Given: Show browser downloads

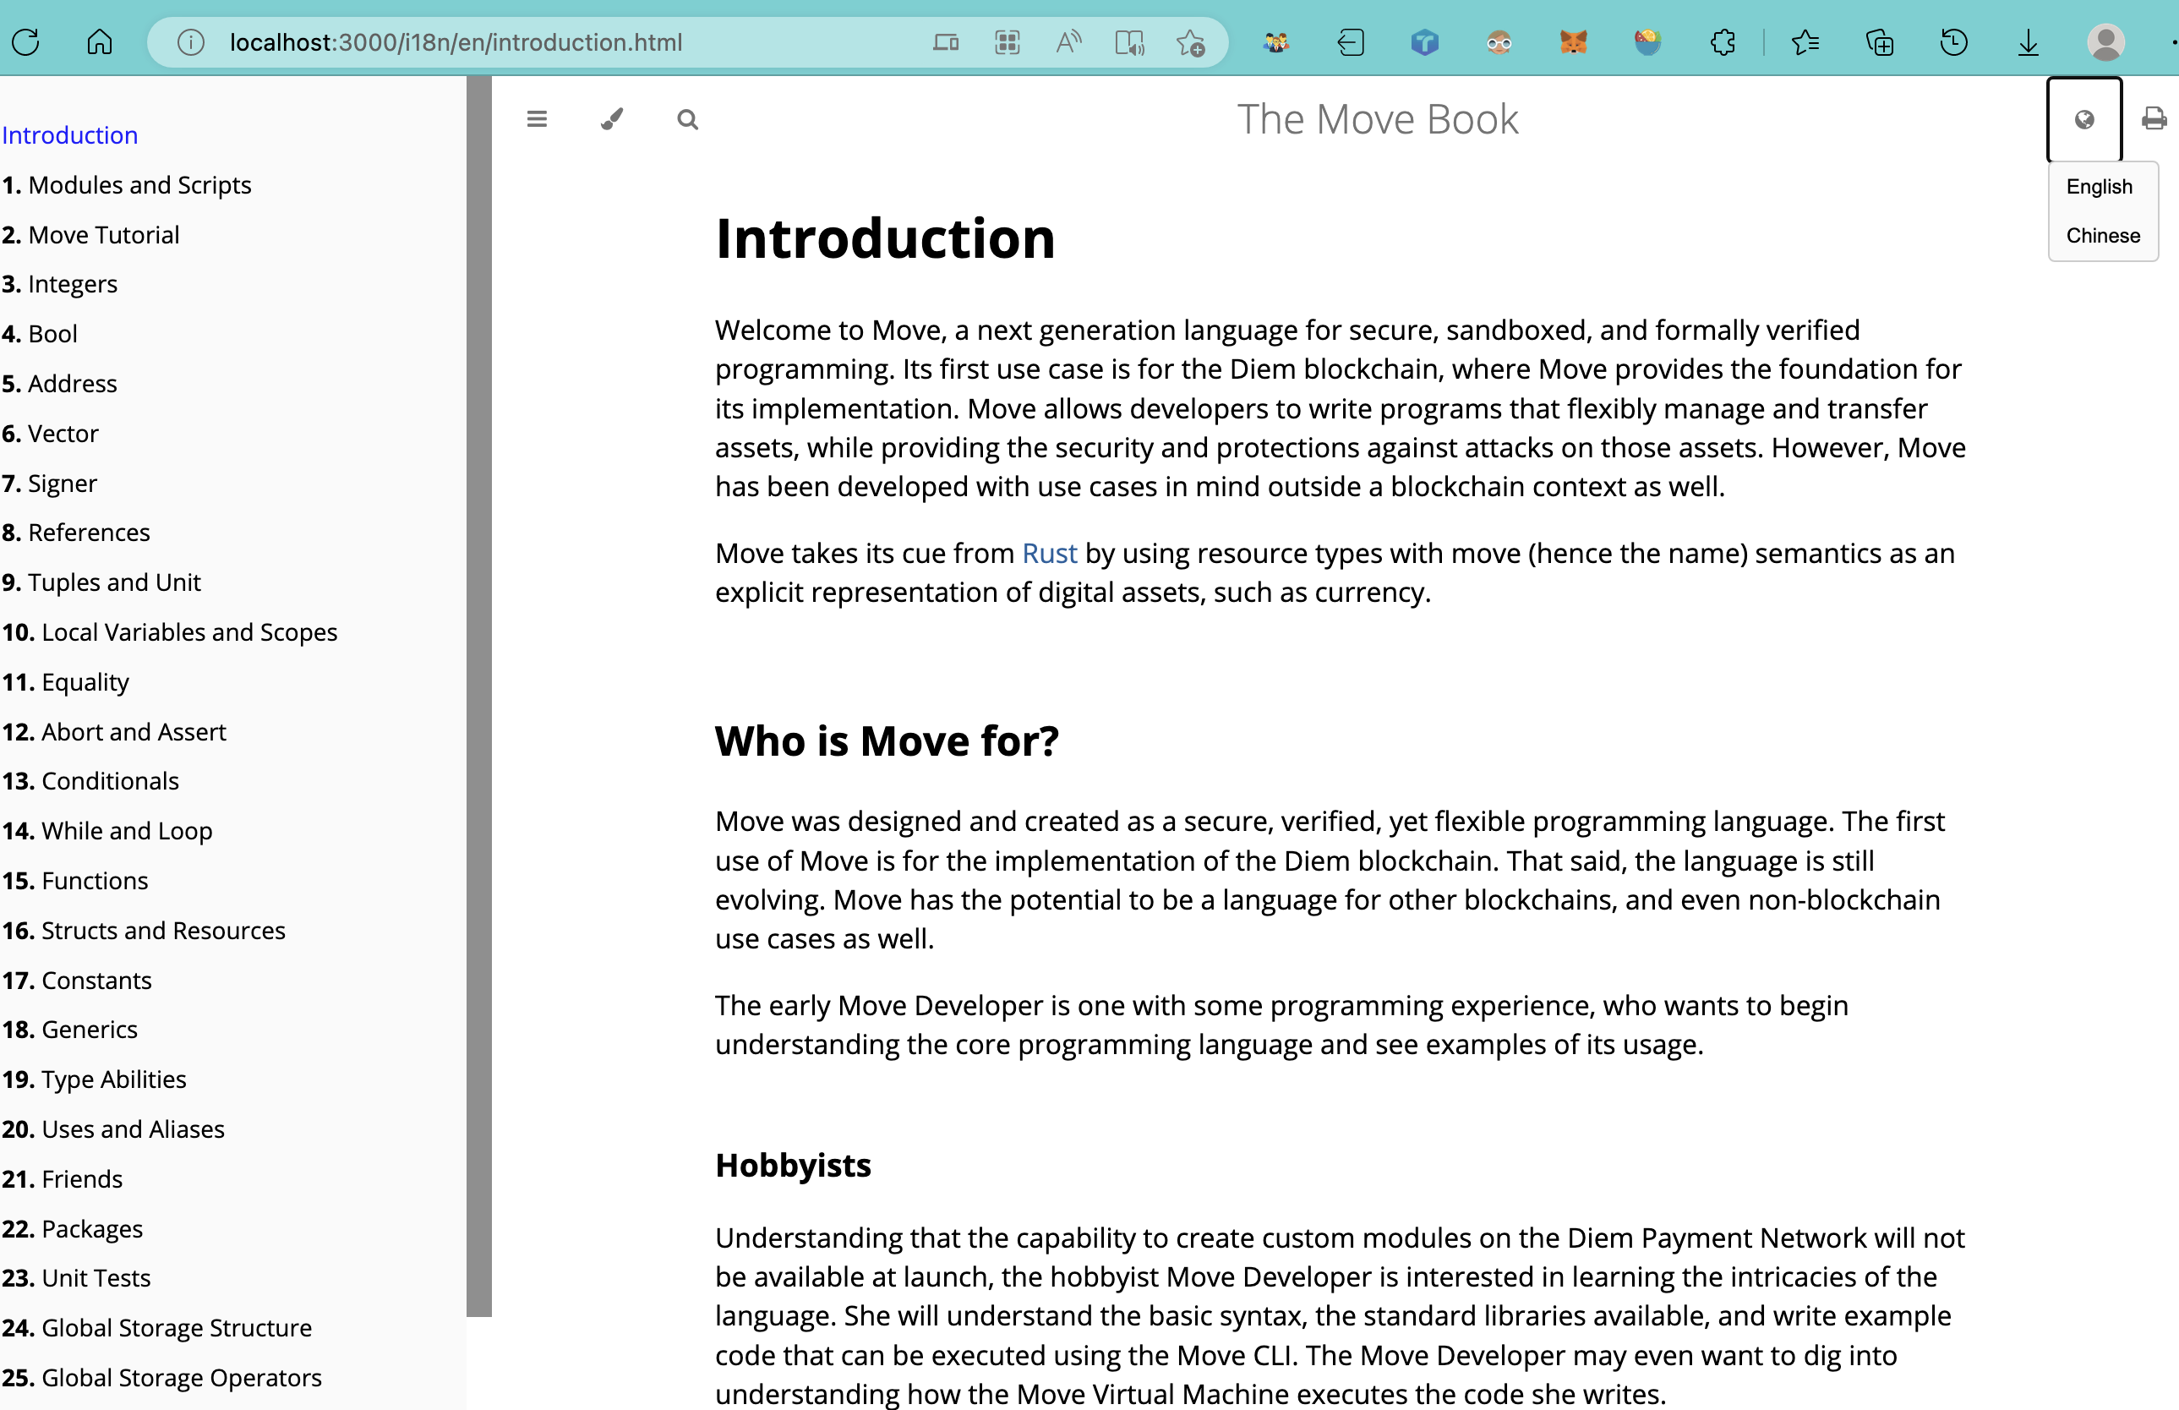Looking at the screenshot, I should click(2028, 42).
